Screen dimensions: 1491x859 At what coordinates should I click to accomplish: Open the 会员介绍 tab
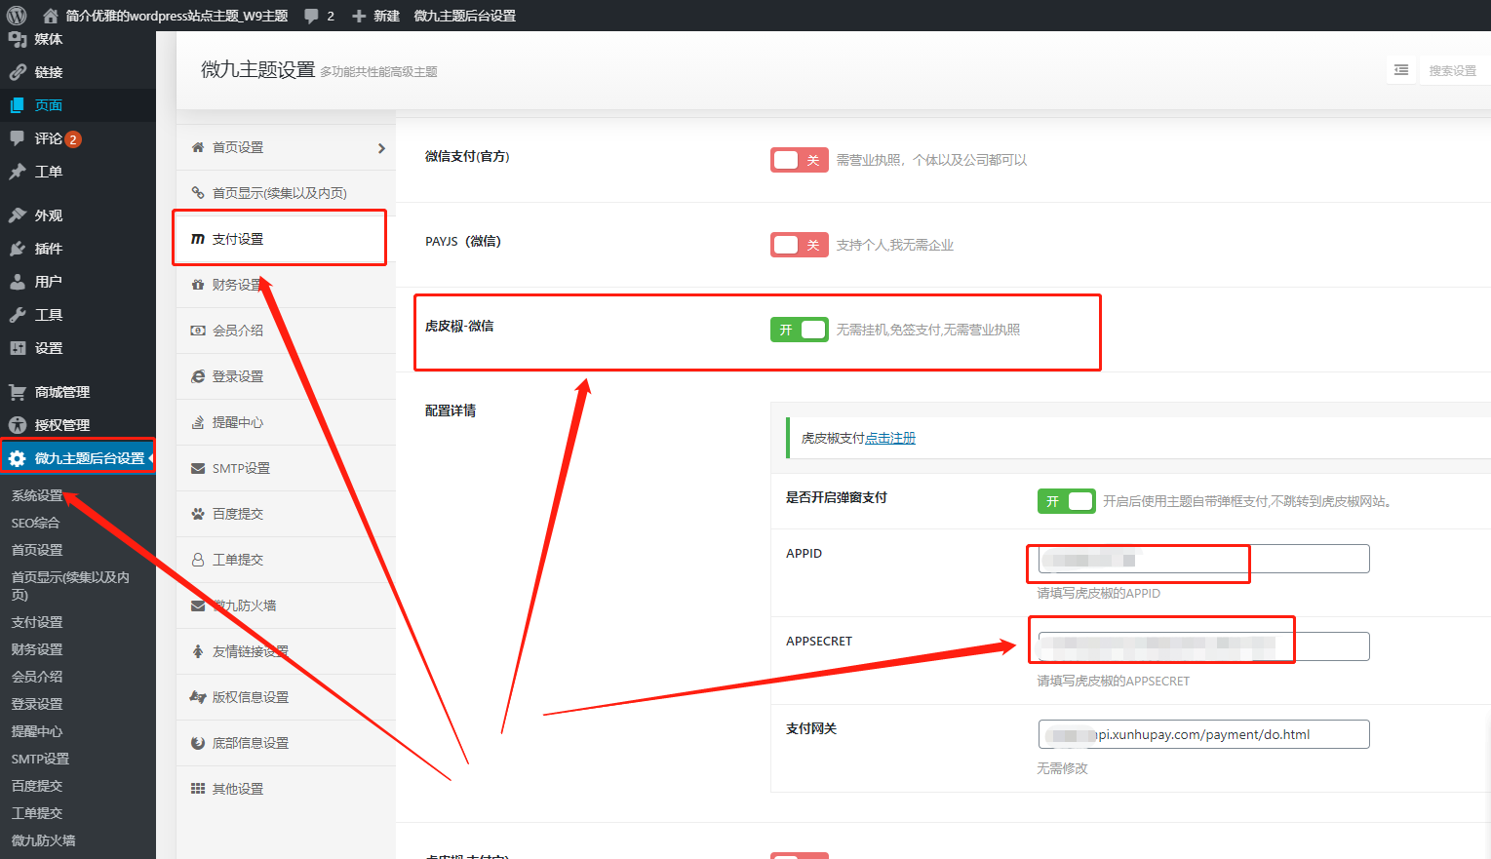coord(286,331)
